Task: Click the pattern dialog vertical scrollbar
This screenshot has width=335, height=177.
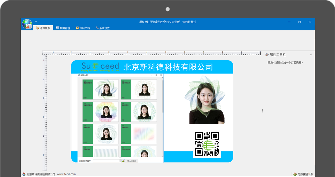Action: click(x=162, y=96)
